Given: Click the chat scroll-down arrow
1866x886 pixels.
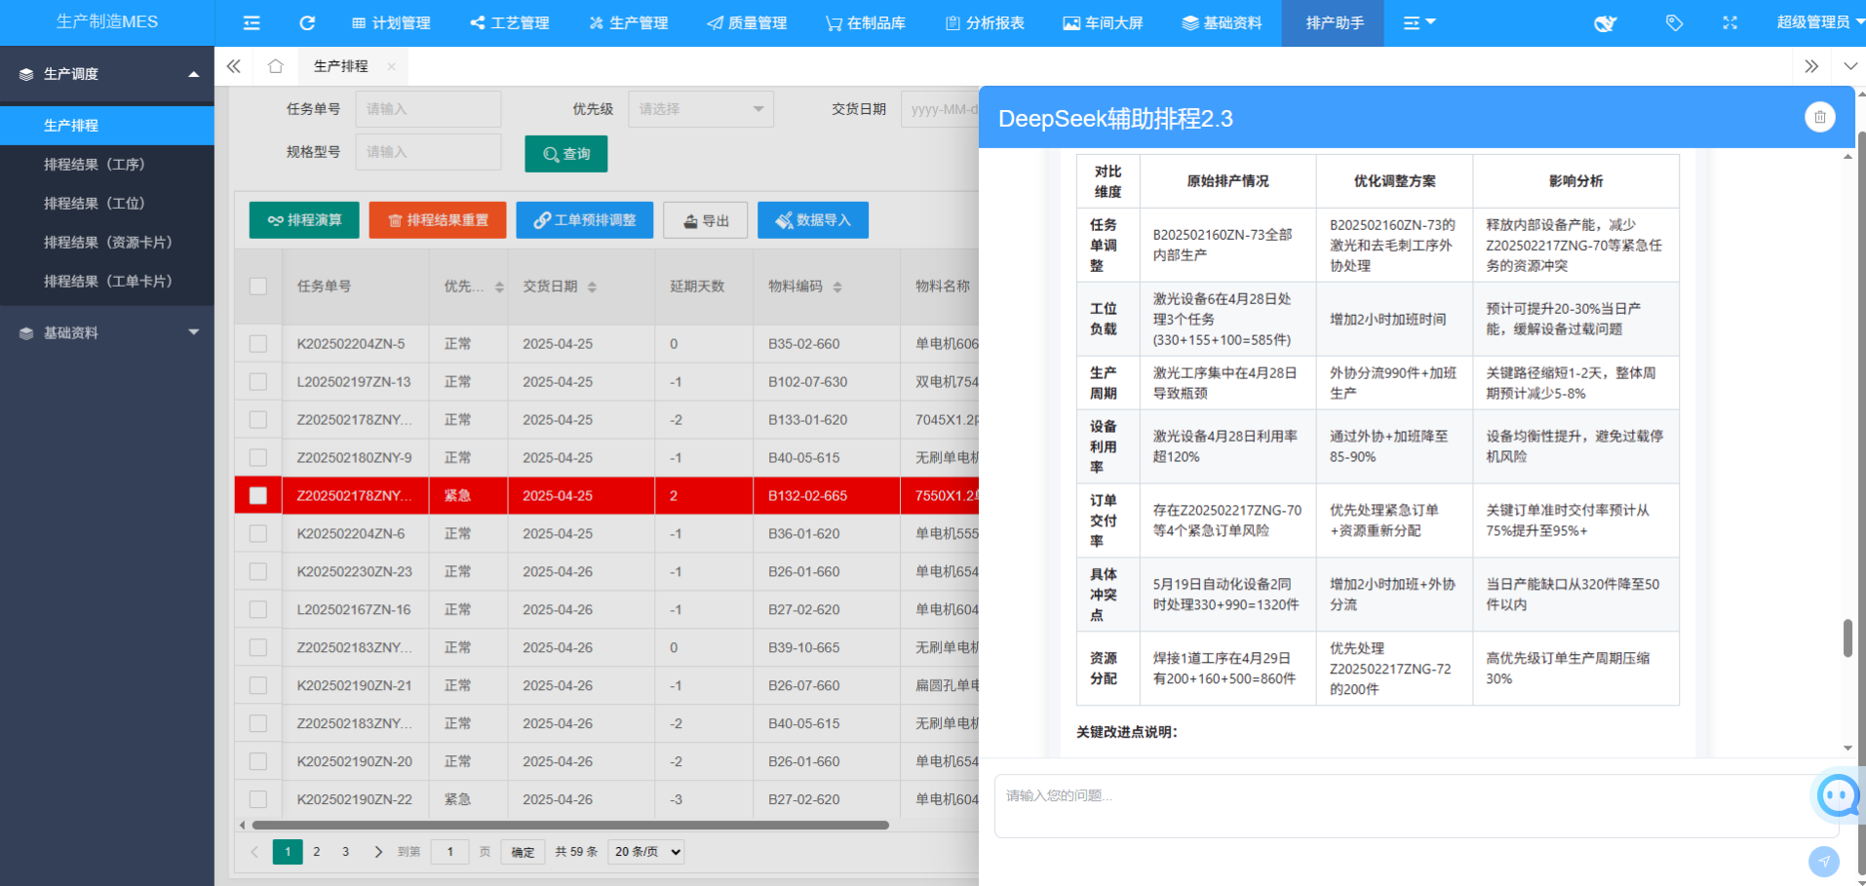Looking at the screenshot, I should pos(1847,749).
